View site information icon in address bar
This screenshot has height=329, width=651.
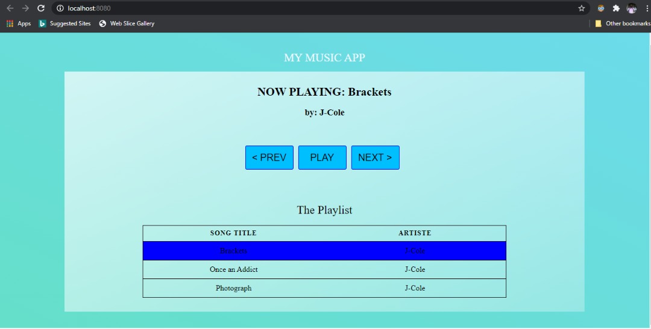[60, 8]
